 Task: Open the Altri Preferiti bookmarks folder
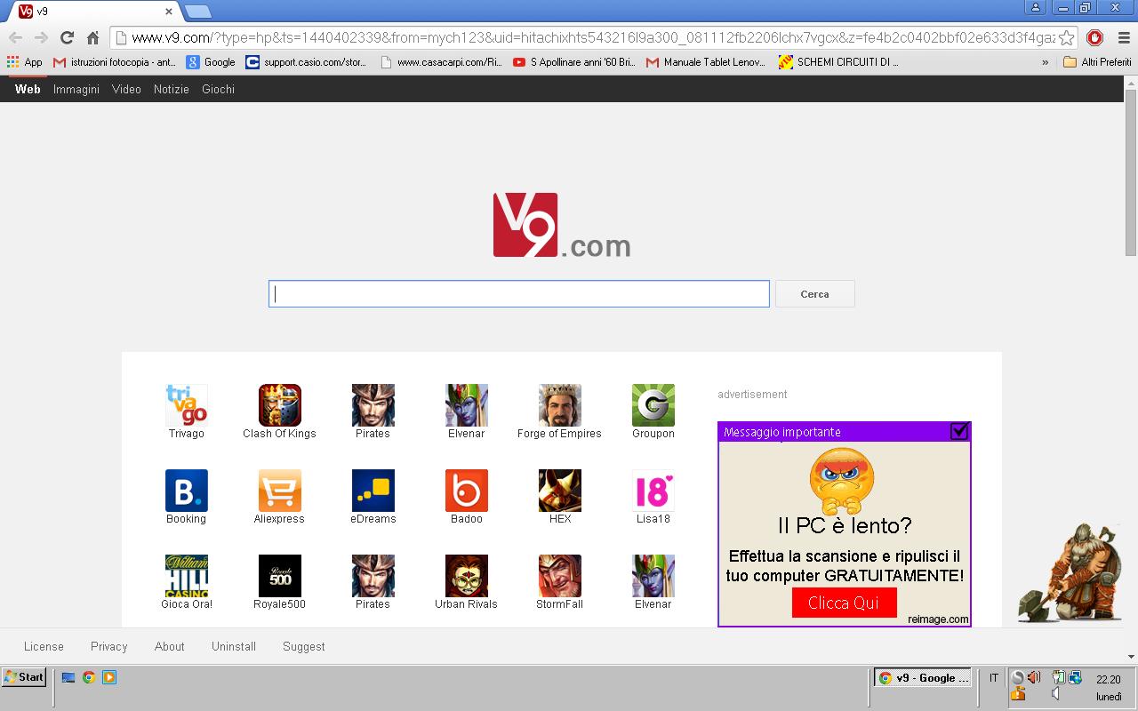pyautogui.click(x=1097, y=62)
